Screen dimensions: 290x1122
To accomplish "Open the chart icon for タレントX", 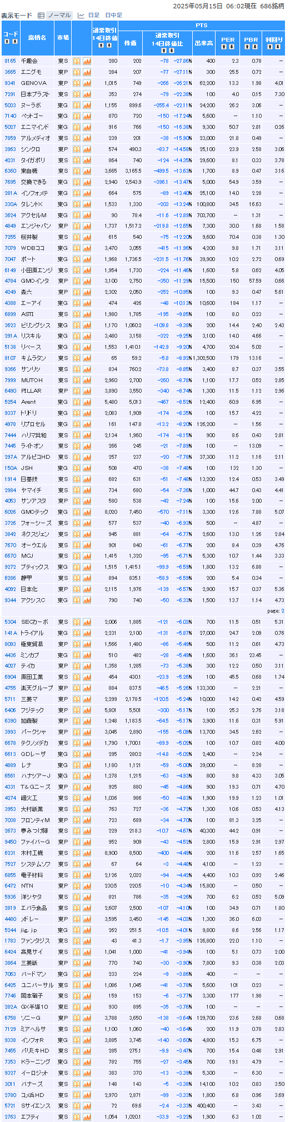I will point(87,204).
